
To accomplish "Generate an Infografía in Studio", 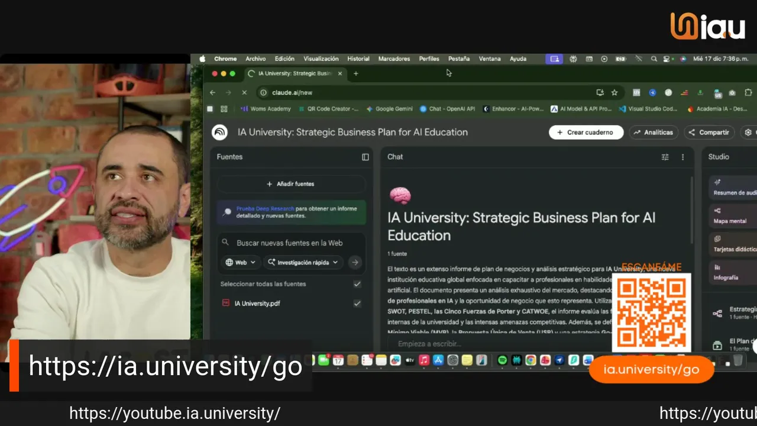I will point(733,272).
